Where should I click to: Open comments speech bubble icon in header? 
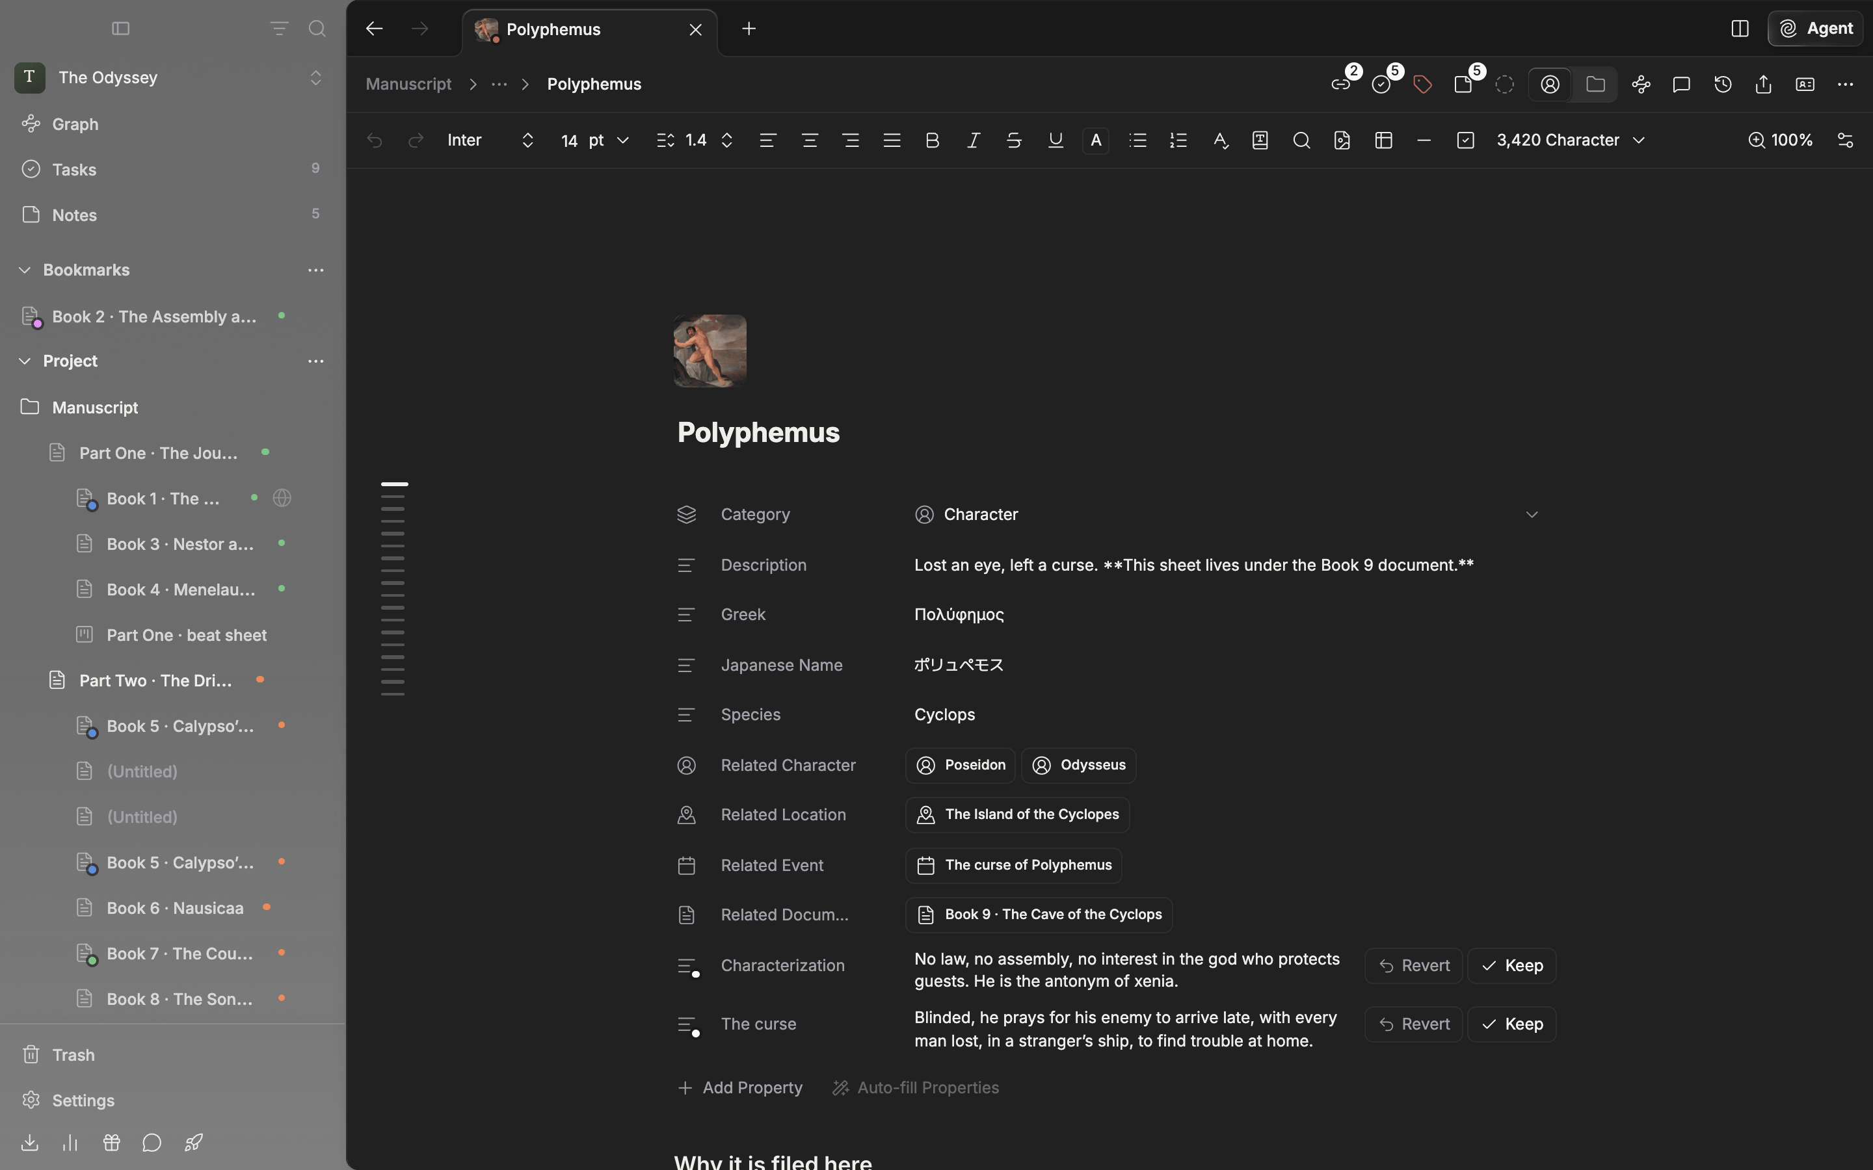pyautogui.click(x=1681, y=84)
